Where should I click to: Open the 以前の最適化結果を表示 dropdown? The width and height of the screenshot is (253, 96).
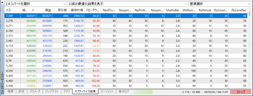[128, 4]
